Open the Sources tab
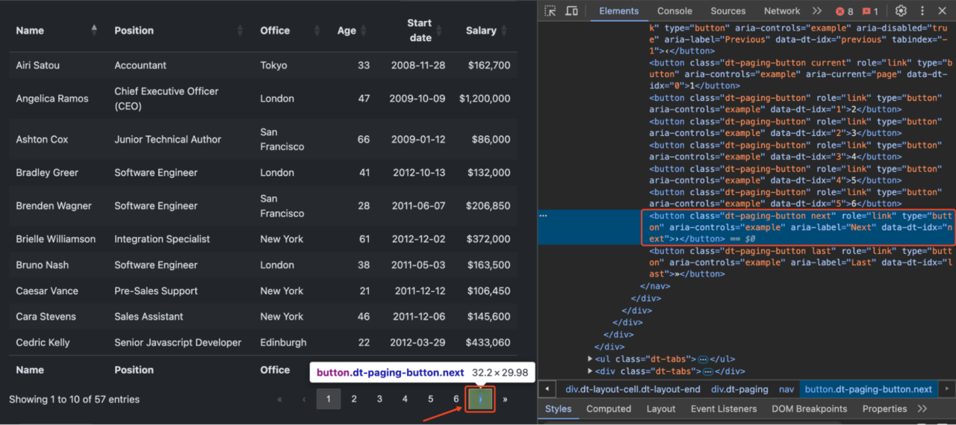956x425 pixels. [x=728, y=10]
